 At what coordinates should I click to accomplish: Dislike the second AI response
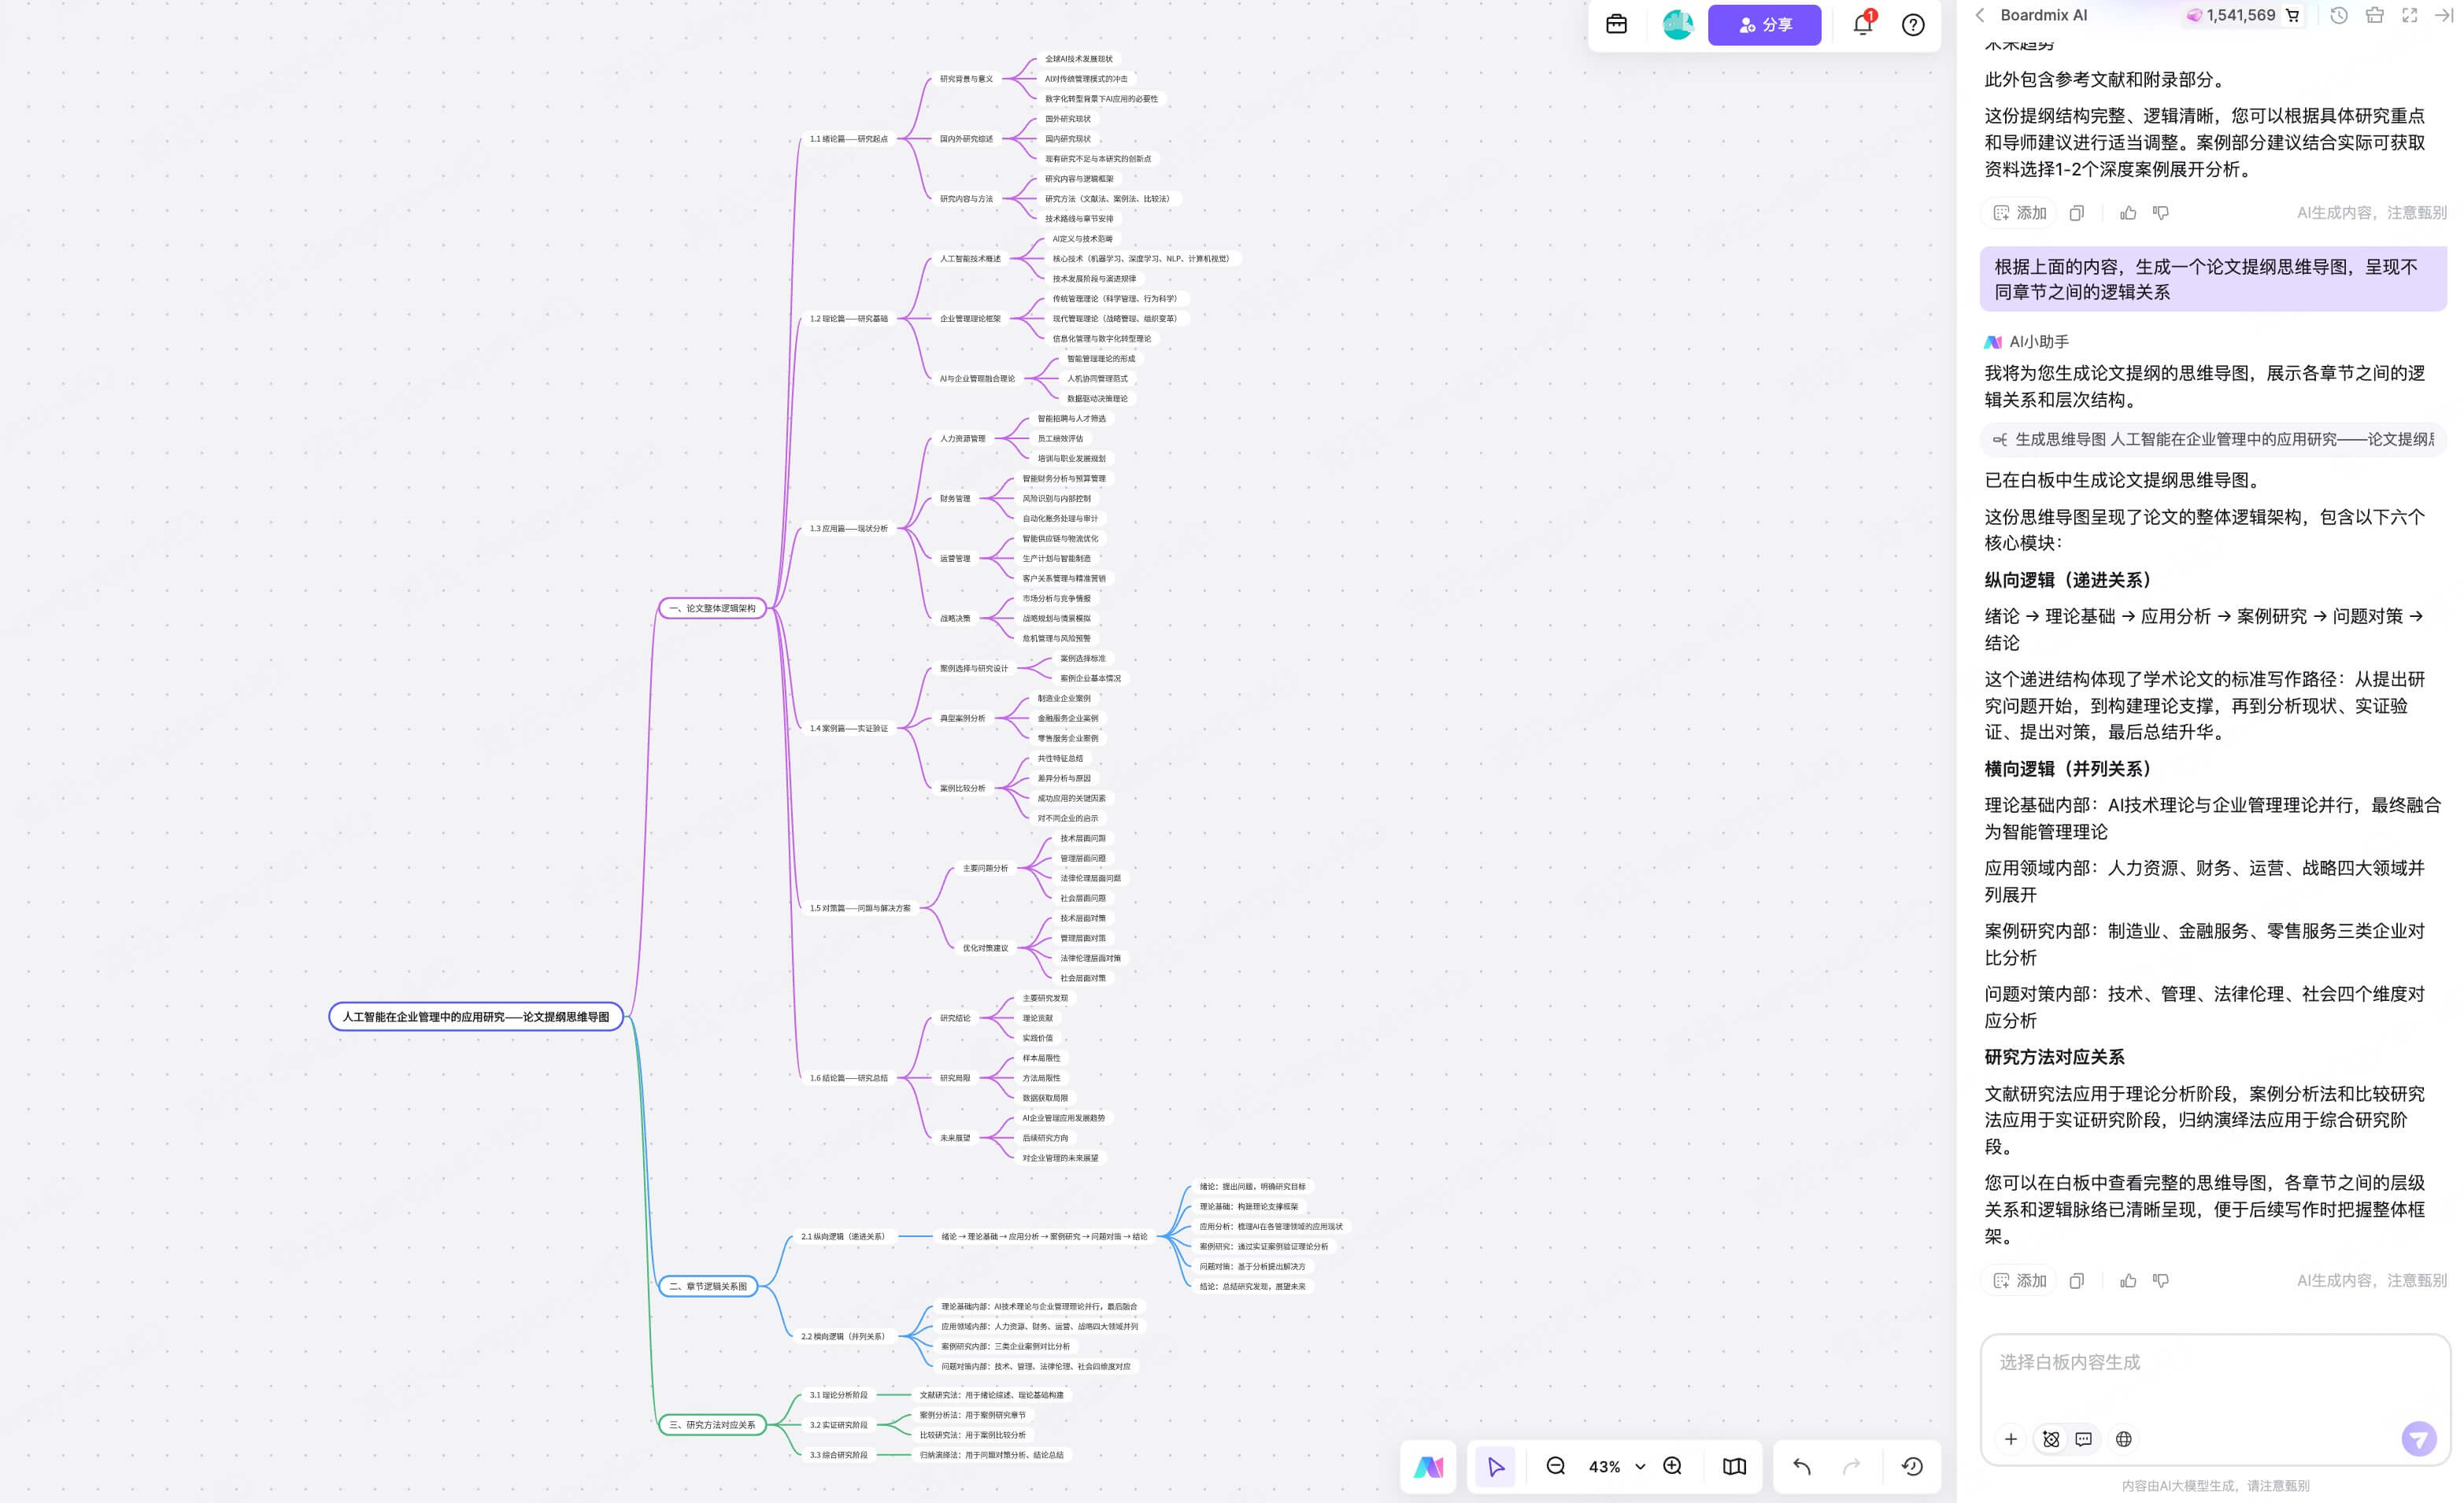click(2161, 1280)
